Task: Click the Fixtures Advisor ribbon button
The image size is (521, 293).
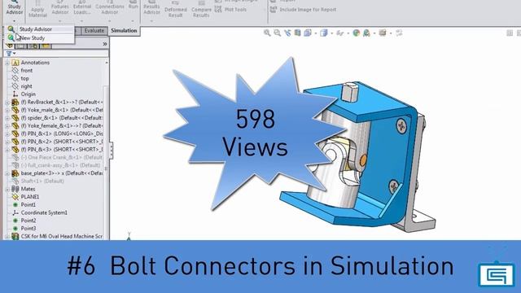Action: (60, 8)
